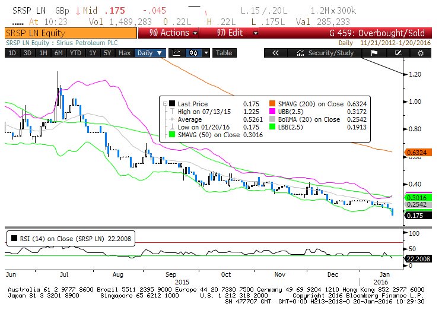
Task: Click the RSI (14) black legend swatch
Action: pyautogui.click(x=14, y=238)
